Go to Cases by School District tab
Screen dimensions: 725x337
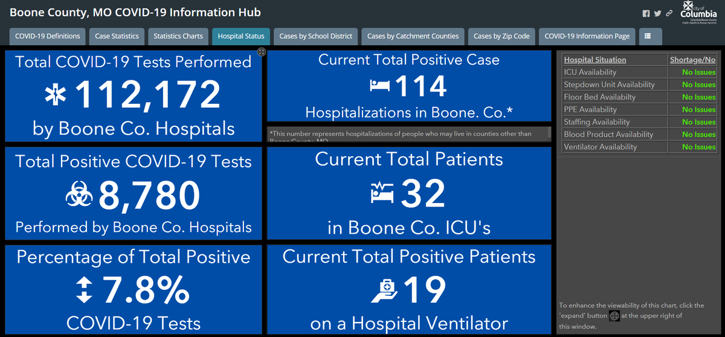tap(315, 36)
